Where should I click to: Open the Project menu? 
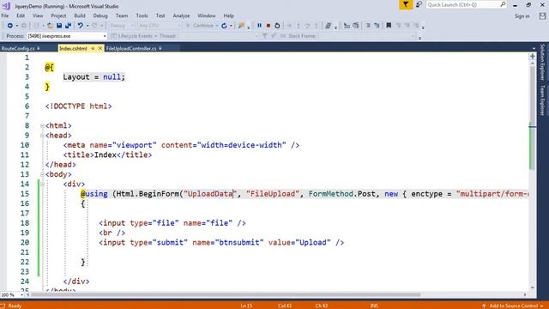58,15
